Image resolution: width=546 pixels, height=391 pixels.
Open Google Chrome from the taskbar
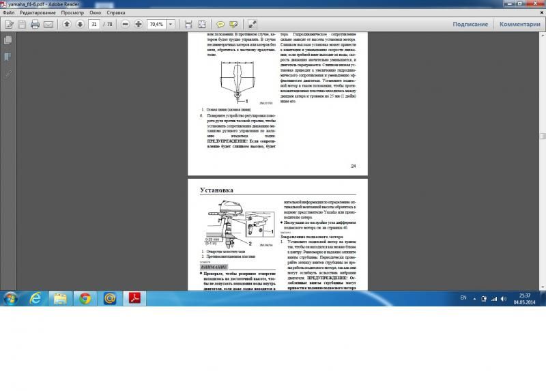(85, 298)
